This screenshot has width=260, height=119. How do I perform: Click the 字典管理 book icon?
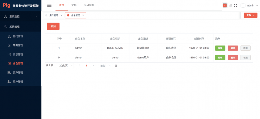(9, 45)
